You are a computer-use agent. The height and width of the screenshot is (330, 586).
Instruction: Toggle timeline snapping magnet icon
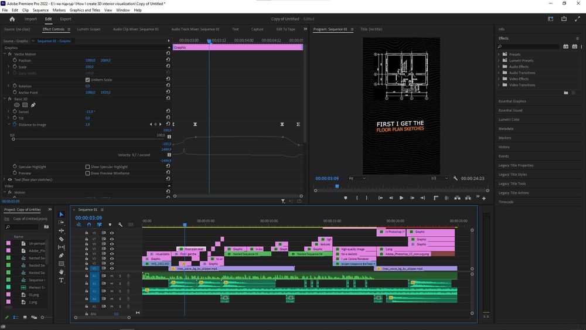[89, 224]
